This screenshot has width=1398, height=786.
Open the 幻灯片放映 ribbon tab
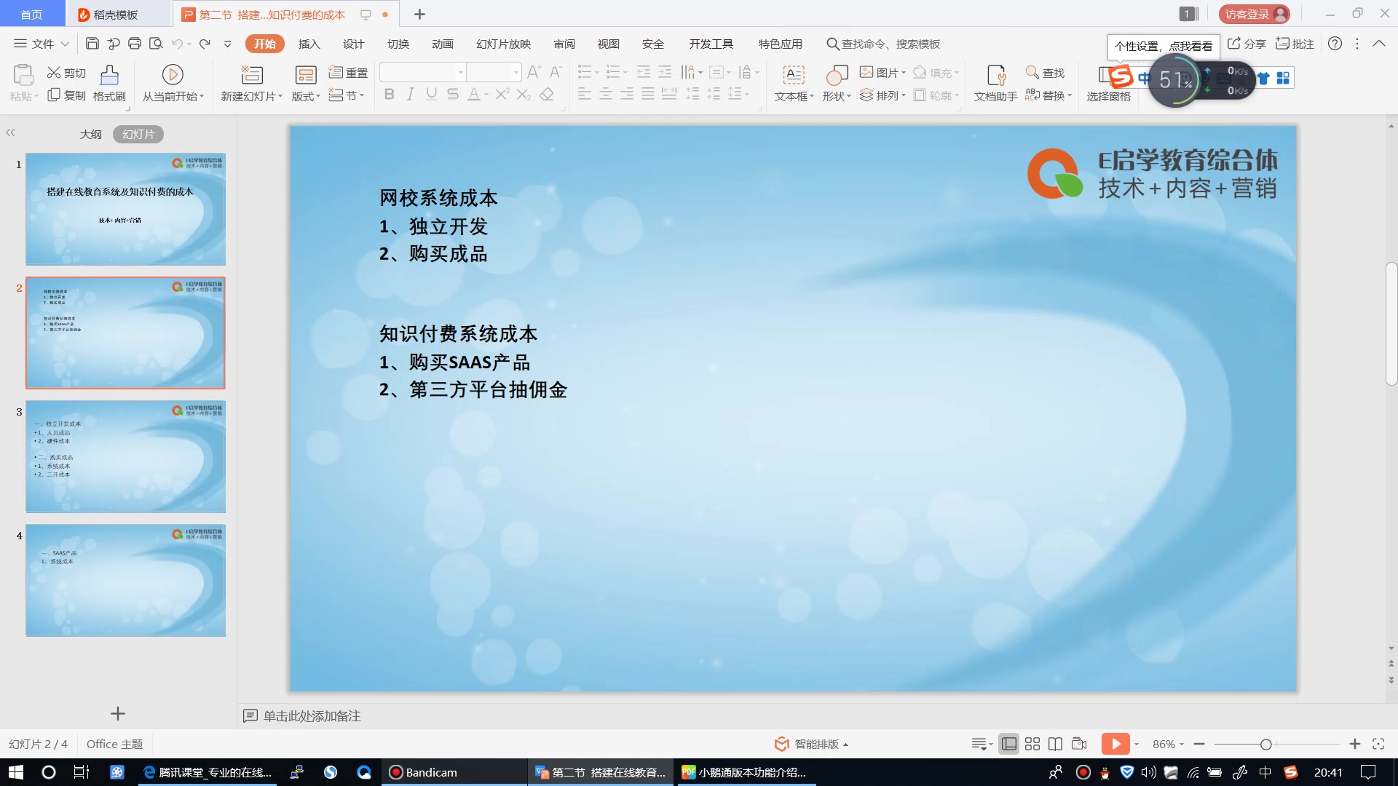(x=503, y=44)
